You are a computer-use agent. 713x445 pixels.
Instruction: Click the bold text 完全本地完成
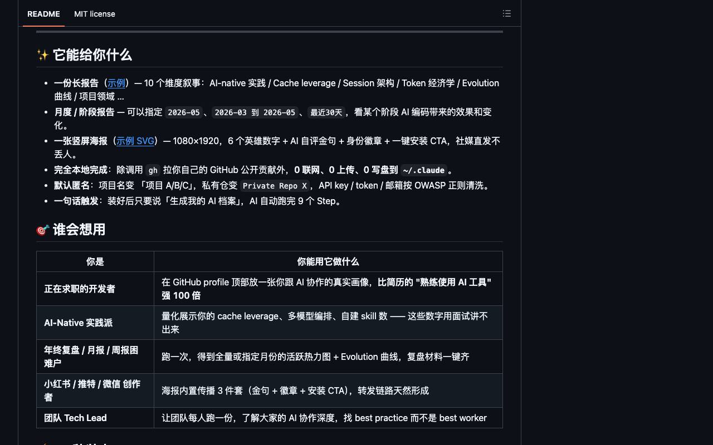coord(81,170)
